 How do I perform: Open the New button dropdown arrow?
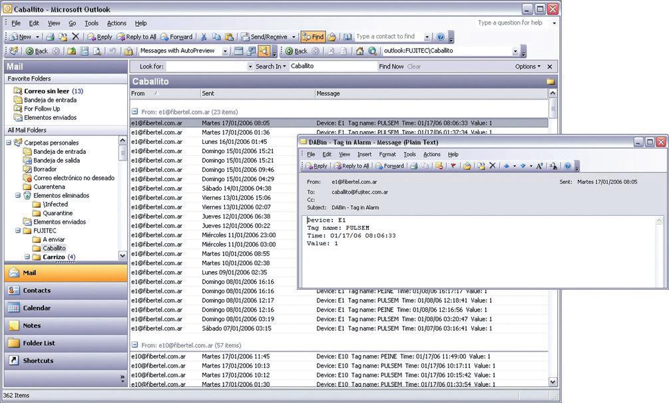tap(37, 37)
